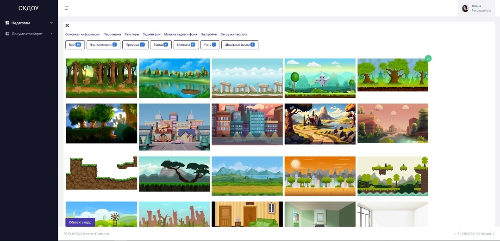The image size is (500, 241).
Task: Choose the windmill on green hills background
Action: tap(102, 214)
